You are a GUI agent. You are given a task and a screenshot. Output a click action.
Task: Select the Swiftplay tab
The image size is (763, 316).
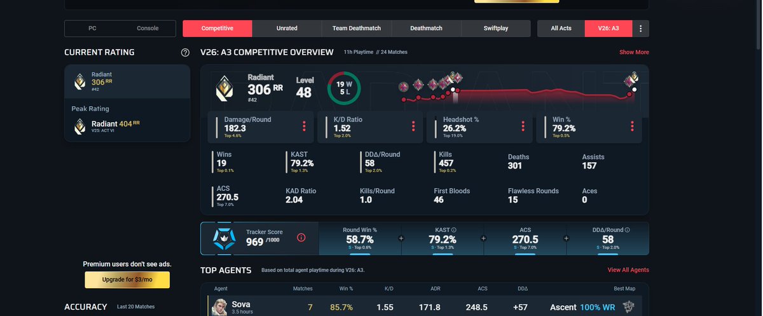coord(495,29)
